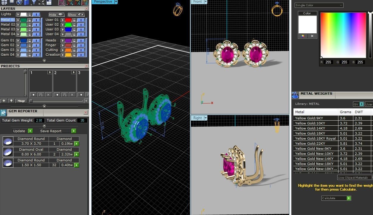The image size is (373, 215).
Task: Toggle visibility switch of Cutting layer
Action: pos(81,50)
